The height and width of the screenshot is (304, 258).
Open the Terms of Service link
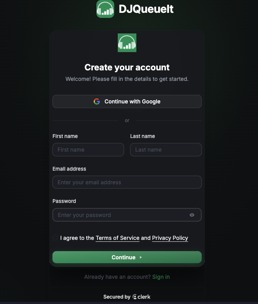coord(117,238)
